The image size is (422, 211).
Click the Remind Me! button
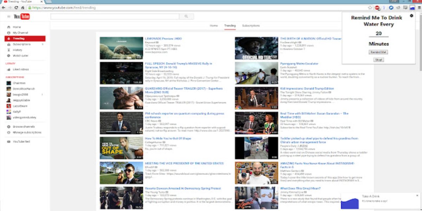pos(378,52)
